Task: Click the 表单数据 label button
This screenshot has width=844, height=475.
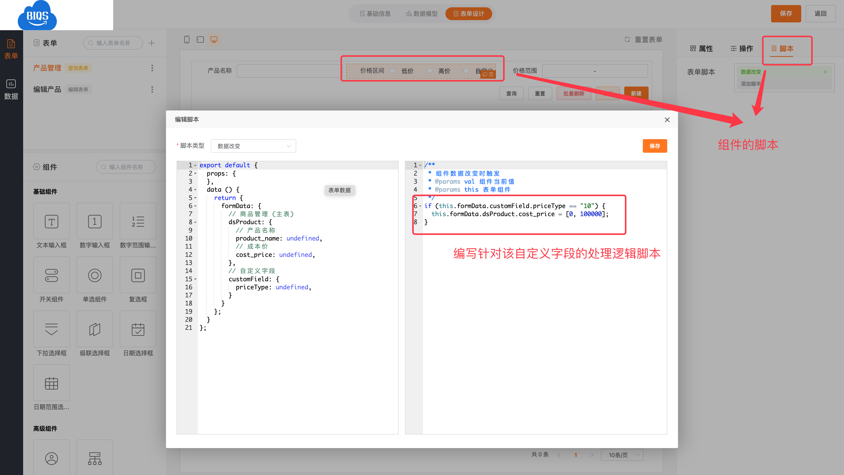Action: [340, 190]
